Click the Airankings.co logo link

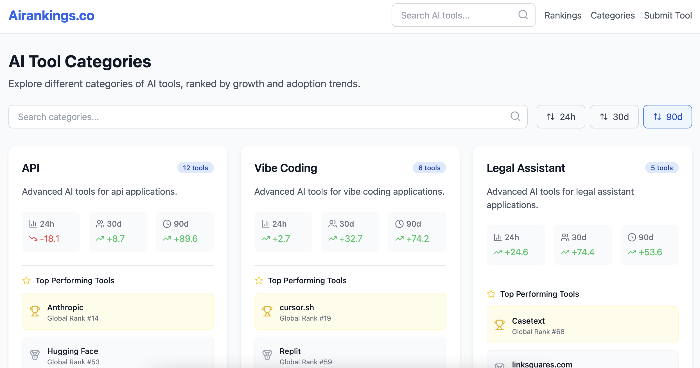pos(51,15)
